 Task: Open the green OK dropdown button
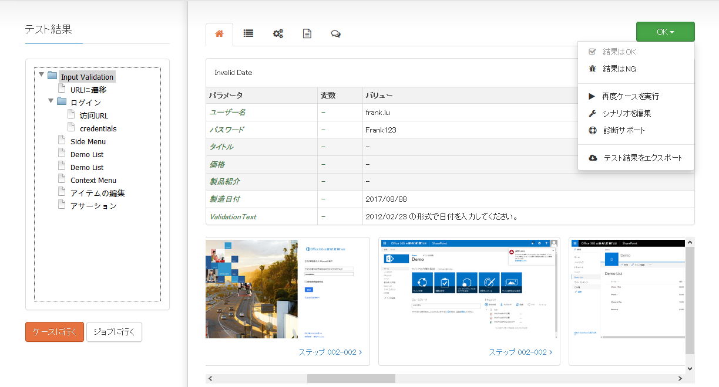(x=665, y=32)
